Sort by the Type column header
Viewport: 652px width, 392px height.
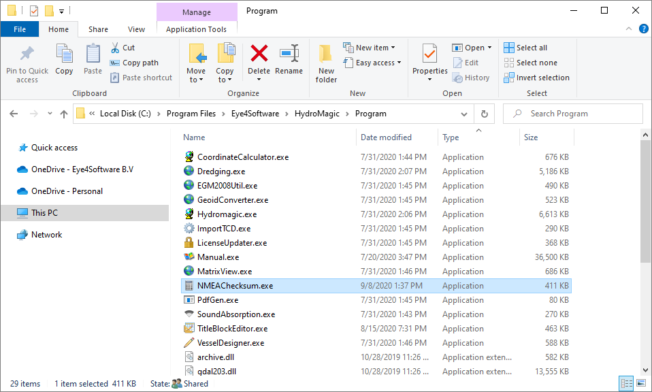click(451, 137)
